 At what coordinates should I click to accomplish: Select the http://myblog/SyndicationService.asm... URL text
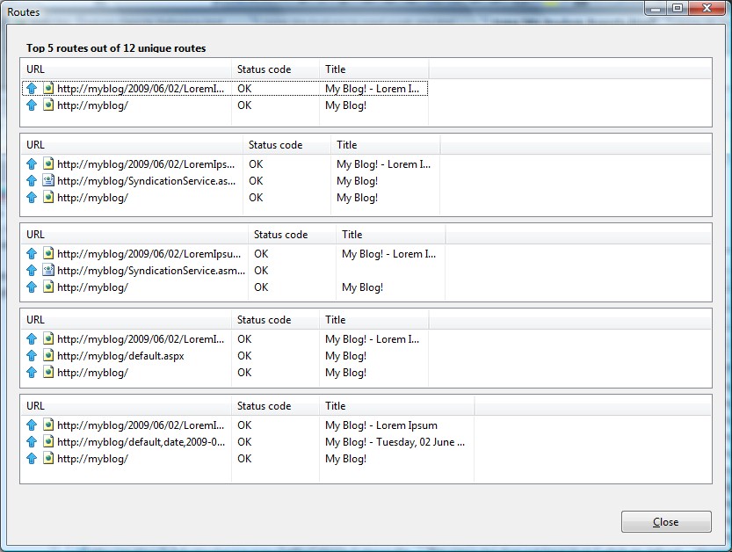pos(151,271)
